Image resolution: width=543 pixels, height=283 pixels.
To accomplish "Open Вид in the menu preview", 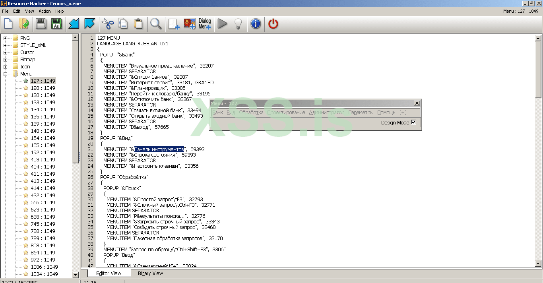I will 231,112.
